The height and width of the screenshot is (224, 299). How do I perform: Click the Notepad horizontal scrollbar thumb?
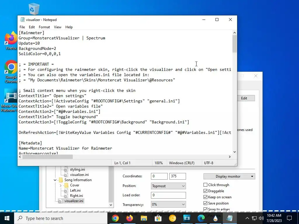pos(48,157)
